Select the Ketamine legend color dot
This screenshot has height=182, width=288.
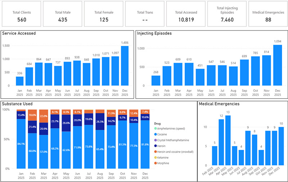(x=155, y=158)
